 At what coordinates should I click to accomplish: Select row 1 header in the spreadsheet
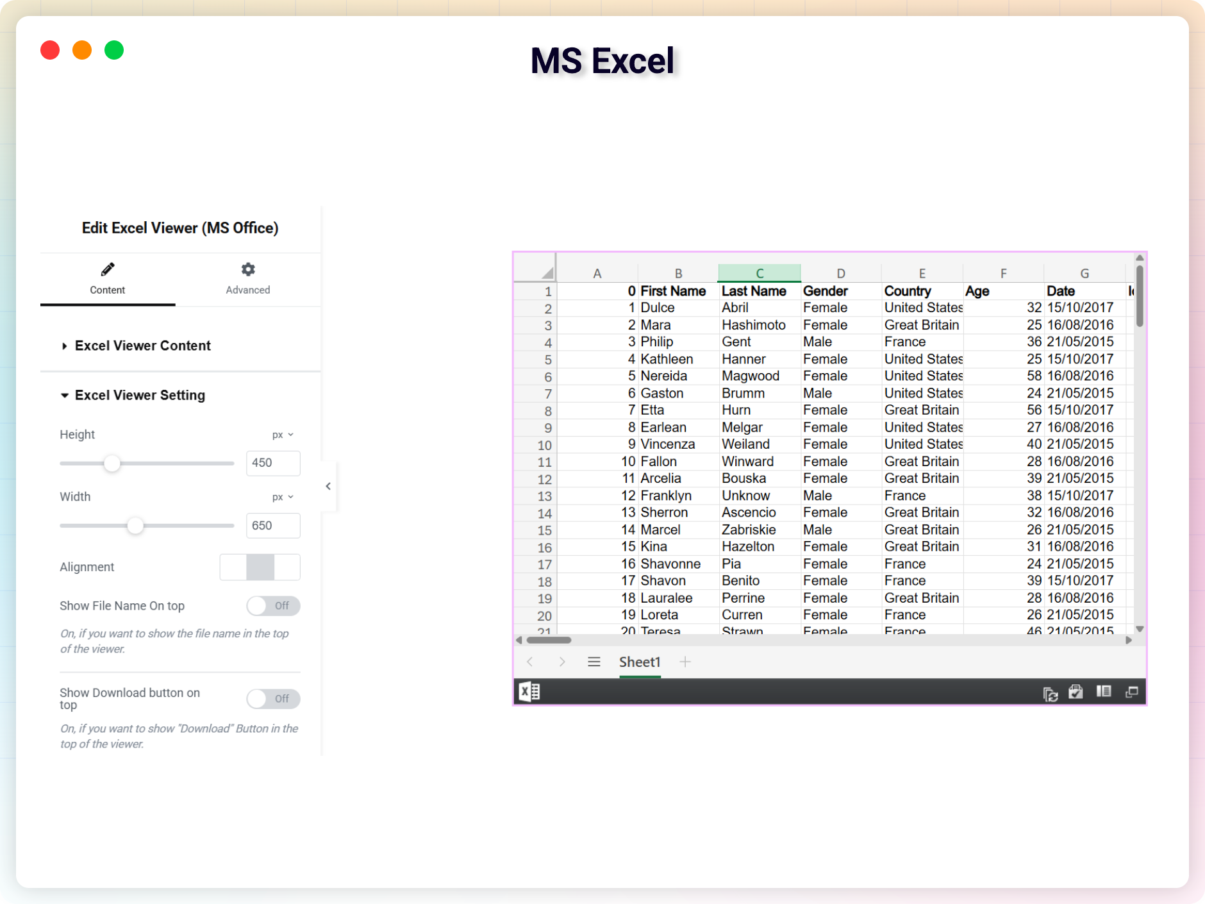coord(535,292)
